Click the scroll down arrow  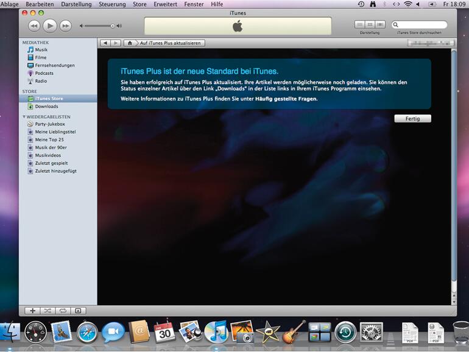(x=454, y=302)
